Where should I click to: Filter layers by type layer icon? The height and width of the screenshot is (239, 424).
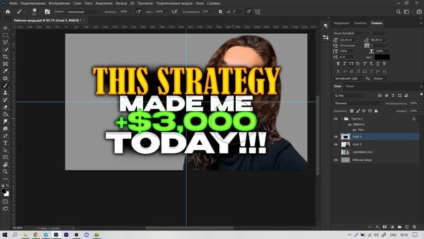tap(393, 96)
